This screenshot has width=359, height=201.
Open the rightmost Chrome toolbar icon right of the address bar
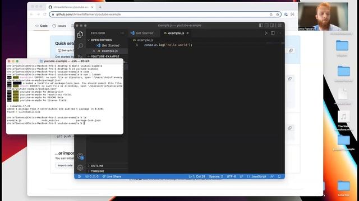pos(292,15)
